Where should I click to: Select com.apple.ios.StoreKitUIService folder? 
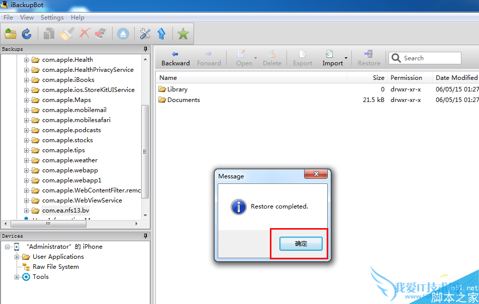[x=88, y=90]
